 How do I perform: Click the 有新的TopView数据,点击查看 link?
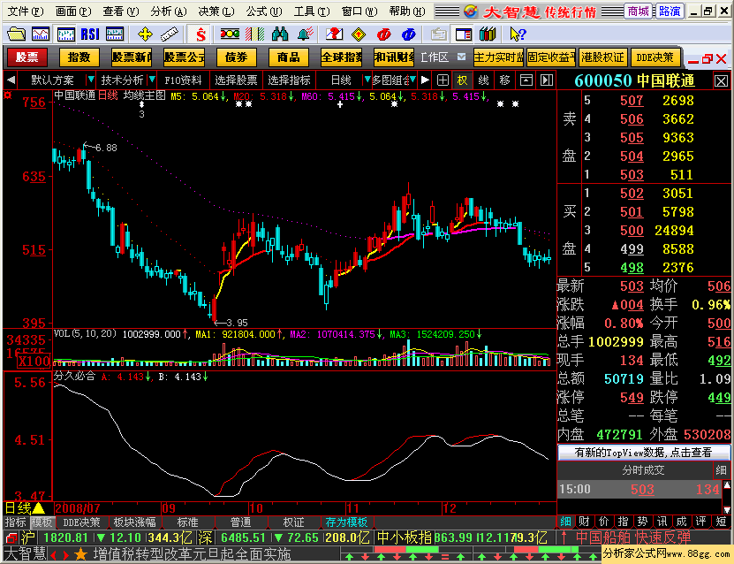click(x=643, y=453)
